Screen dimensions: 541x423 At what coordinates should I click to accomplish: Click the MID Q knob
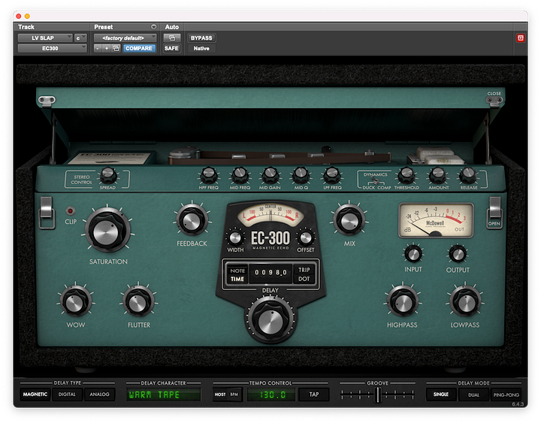pyautogui.click(x=301, y=175)
